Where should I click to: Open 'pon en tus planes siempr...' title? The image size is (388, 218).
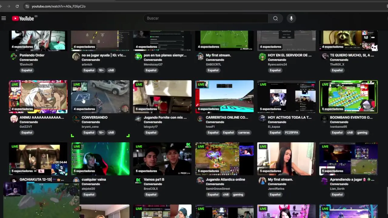[165, 55]
